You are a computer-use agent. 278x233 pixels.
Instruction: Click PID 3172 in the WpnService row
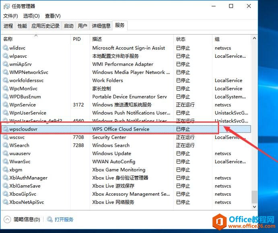point(78,104)
